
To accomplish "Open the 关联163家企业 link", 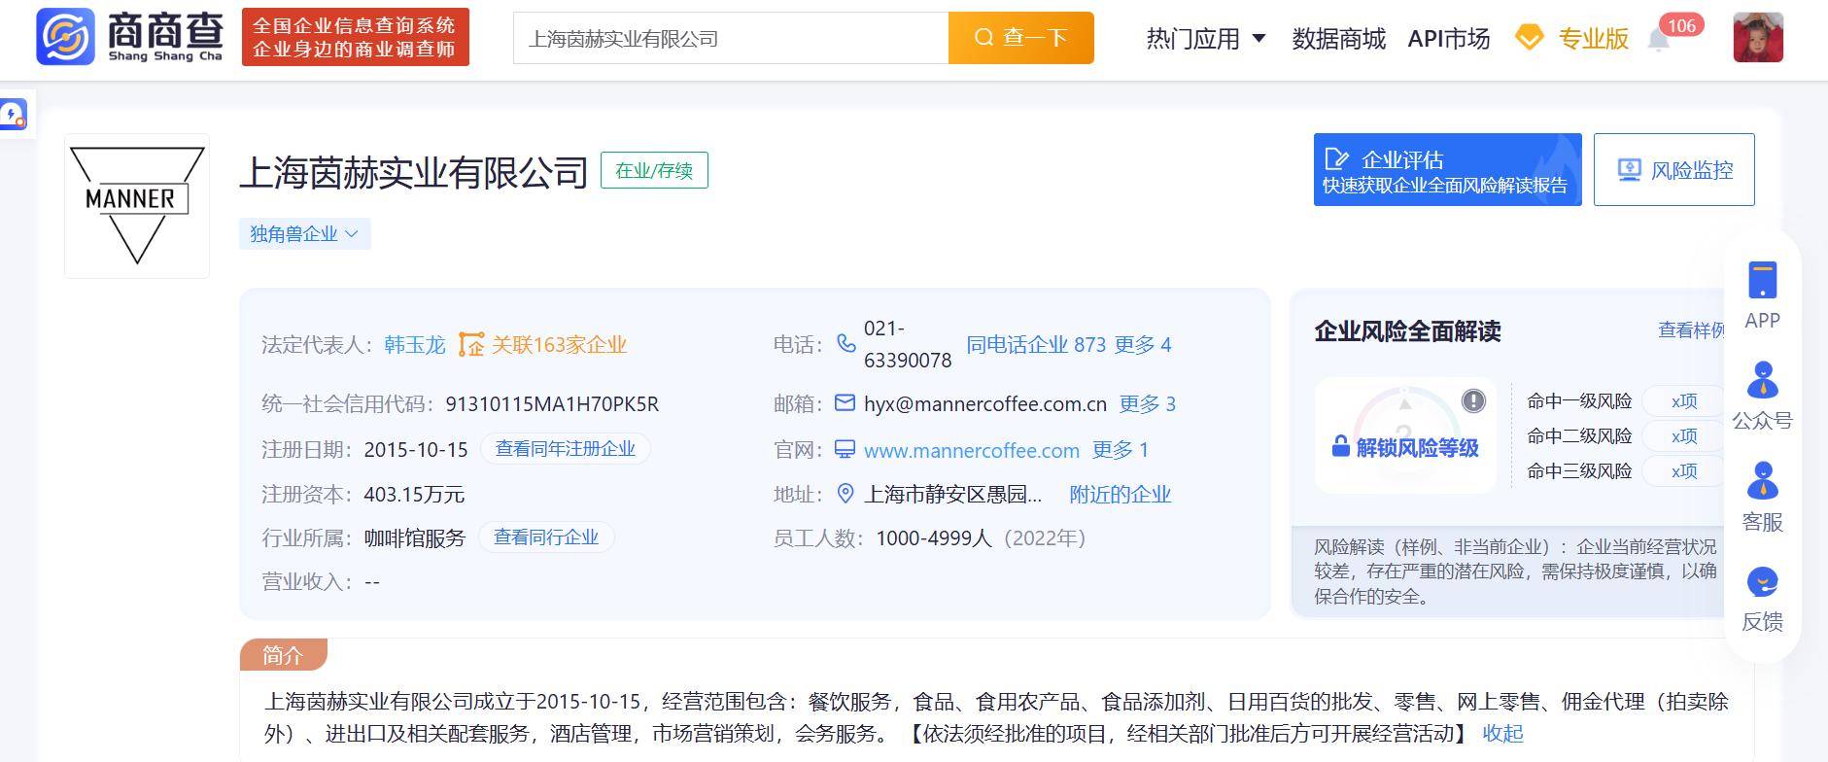I will (559, 344).
